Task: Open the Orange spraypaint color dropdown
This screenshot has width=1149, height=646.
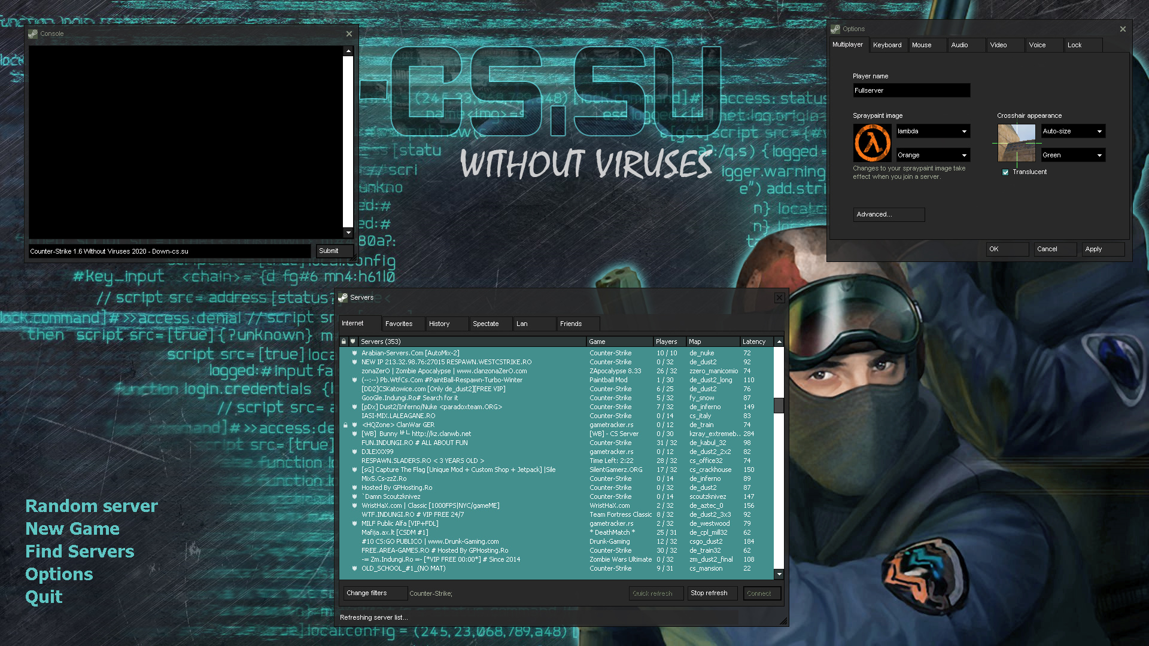Action: [x=932, y=156]
